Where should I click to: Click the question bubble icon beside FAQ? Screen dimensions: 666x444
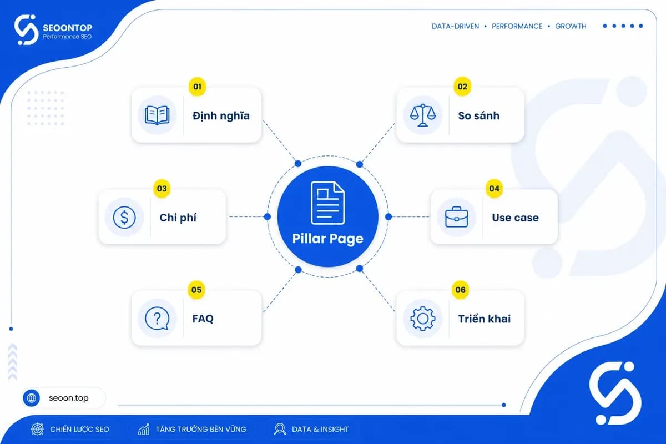coord(157,319)
